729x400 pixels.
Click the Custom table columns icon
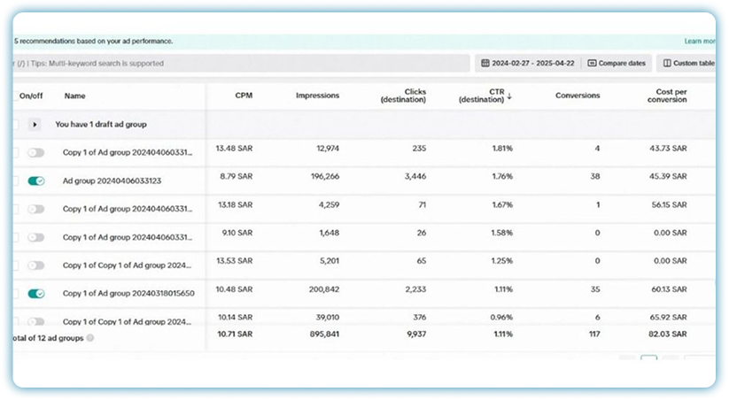pyautogui.click(x=666, y=64)
